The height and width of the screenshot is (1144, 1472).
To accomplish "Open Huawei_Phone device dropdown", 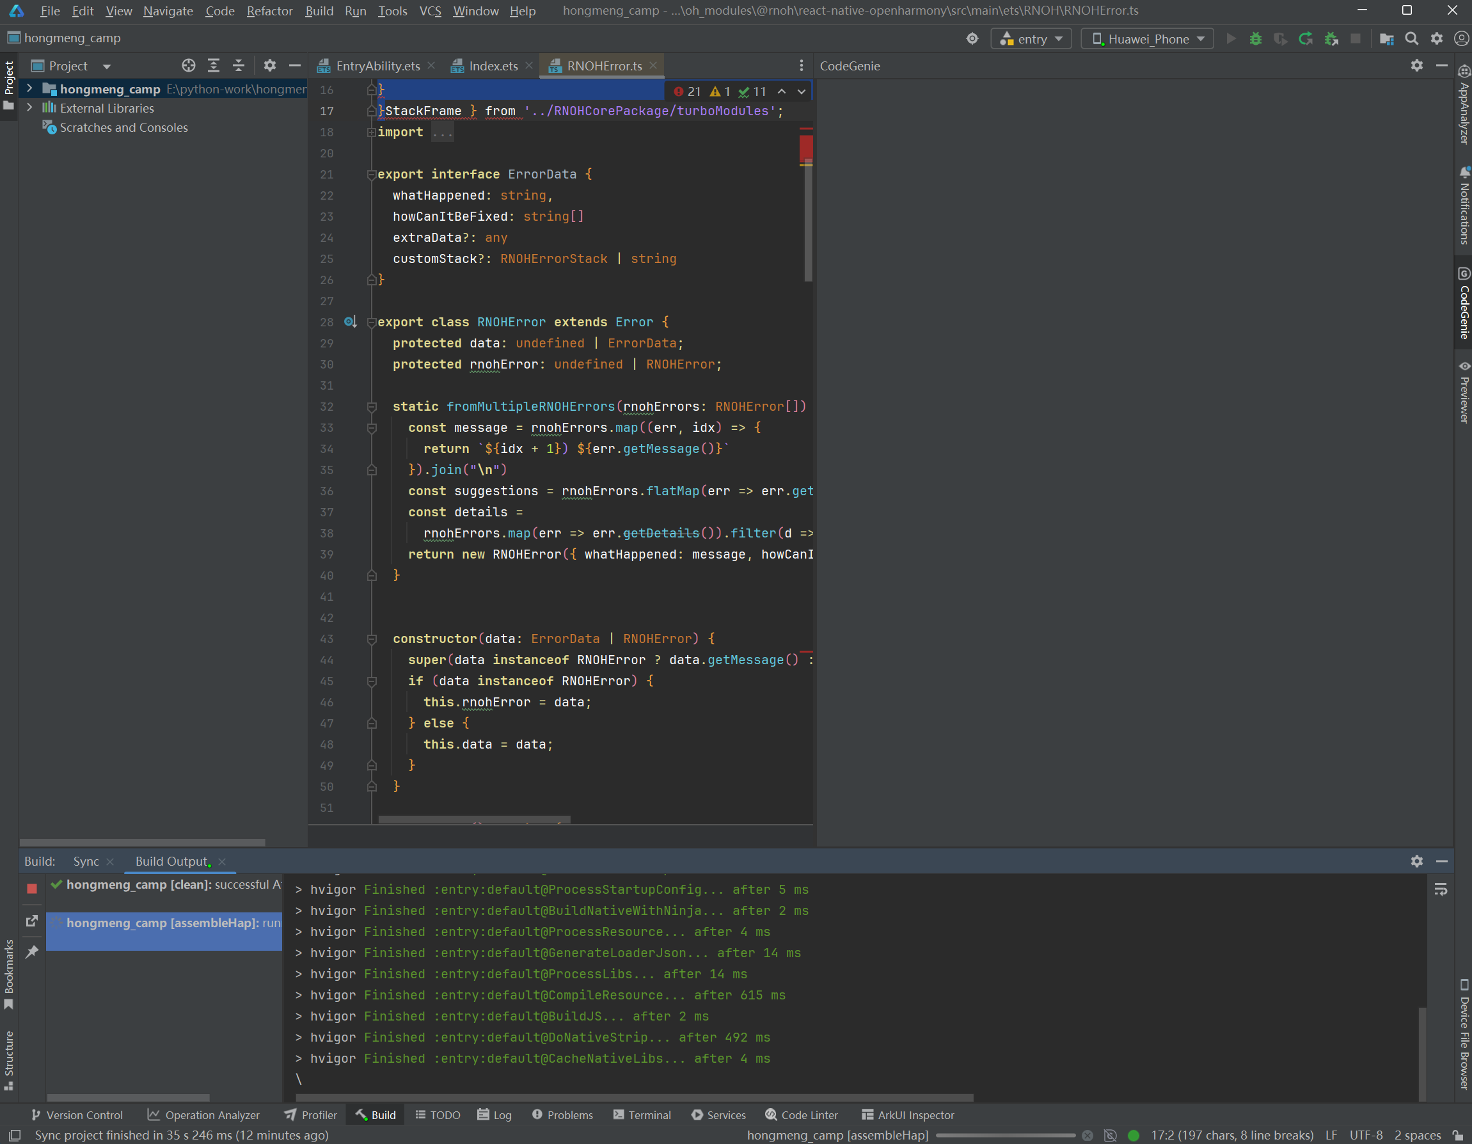I will click(x=1147, y=39).
